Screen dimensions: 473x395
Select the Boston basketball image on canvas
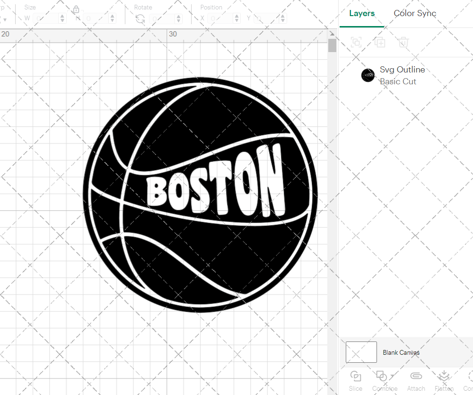click(x=200, y=195)
